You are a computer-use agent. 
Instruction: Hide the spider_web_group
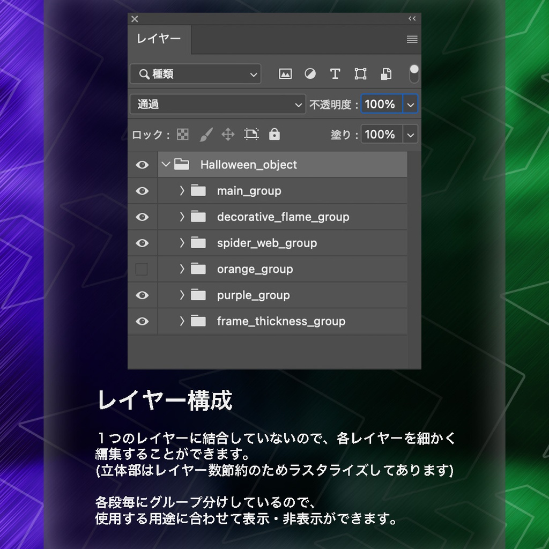pos(142,243)
